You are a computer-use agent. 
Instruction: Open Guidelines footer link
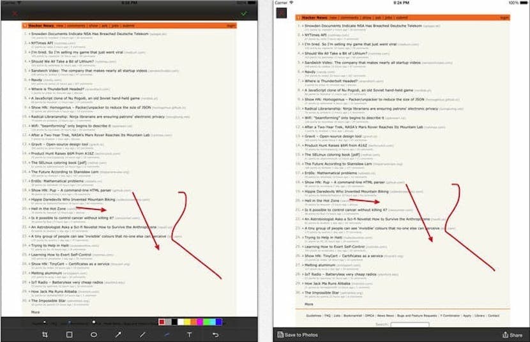[314, 316]
